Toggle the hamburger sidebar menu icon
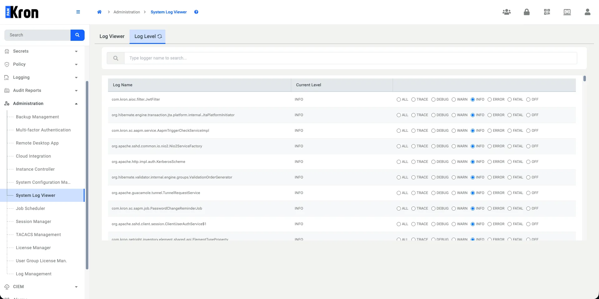This screenshot has height=299, width=599. [x=78, y=12]
